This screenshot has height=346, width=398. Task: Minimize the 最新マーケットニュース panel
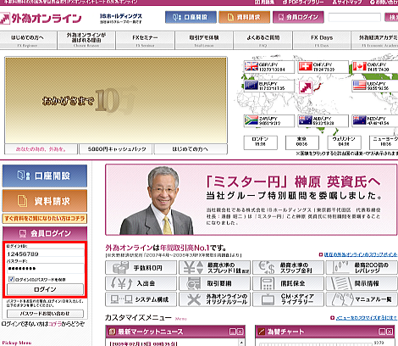232,332
